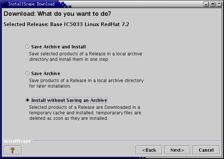Click the 'Install without Saving an Archive' label
Screen dimensions: 224x159
tap(69, 100)
